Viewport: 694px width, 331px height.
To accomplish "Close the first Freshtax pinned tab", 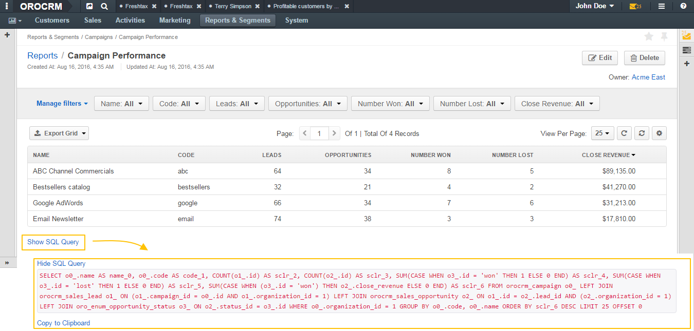I will [x=154, y=6].
